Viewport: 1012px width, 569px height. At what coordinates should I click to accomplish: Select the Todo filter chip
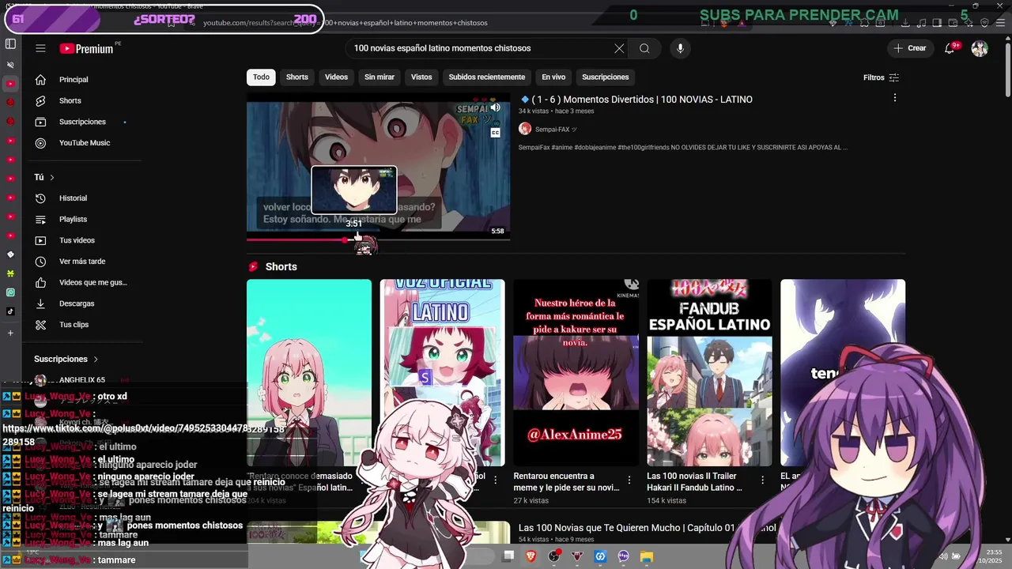tap(261, 77)
